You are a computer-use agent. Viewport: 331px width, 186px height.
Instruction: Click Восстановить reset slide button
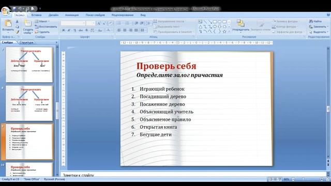(46, 27)
